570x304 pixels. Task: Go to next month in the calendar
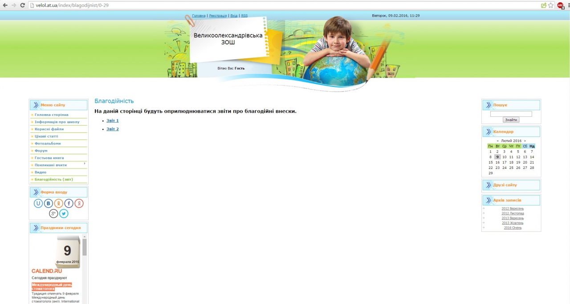525,141
